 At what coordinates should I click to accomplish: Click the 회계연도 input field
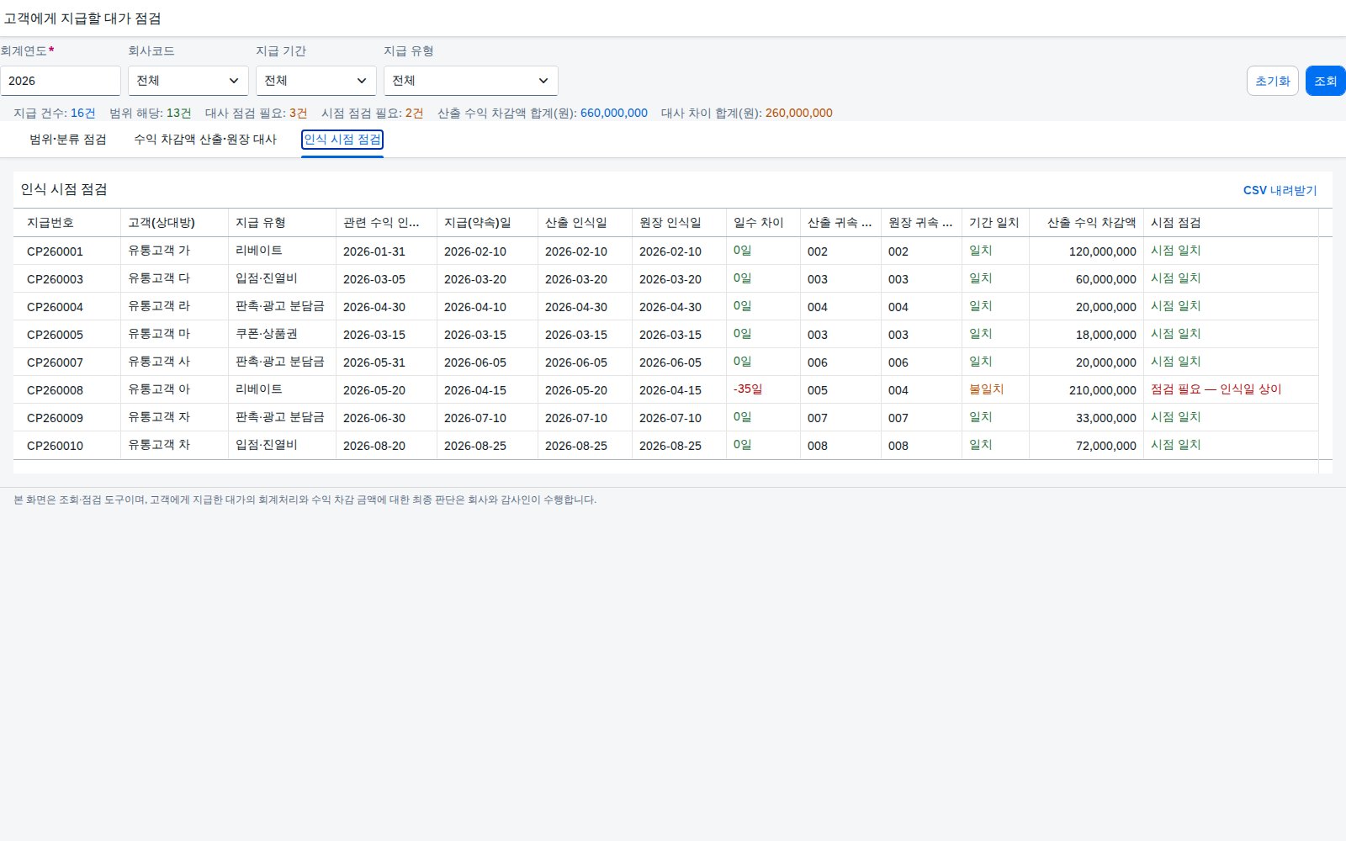[61, 81]
